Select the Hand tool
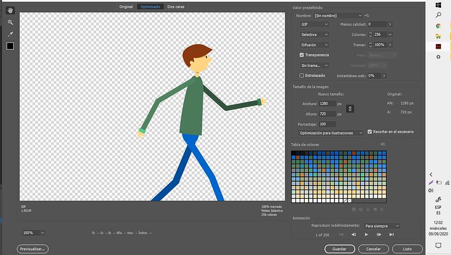This screenshot has width=451, height=255. 10,10
